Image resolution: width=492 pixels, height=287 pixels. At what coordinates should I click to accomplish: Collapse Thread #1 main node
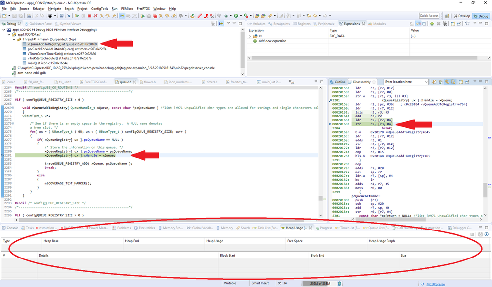pos(14,39)
